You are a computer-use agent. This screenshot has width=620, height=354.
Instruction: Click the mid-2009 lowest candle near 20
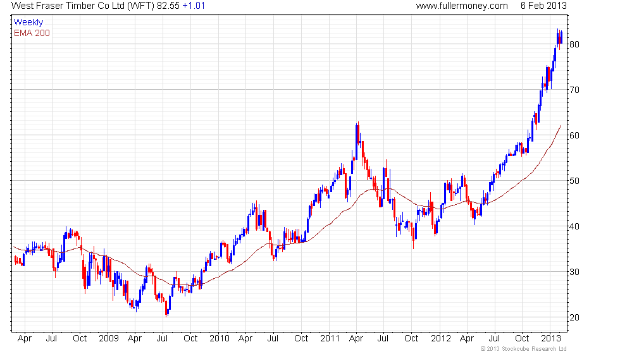(166, 310)
